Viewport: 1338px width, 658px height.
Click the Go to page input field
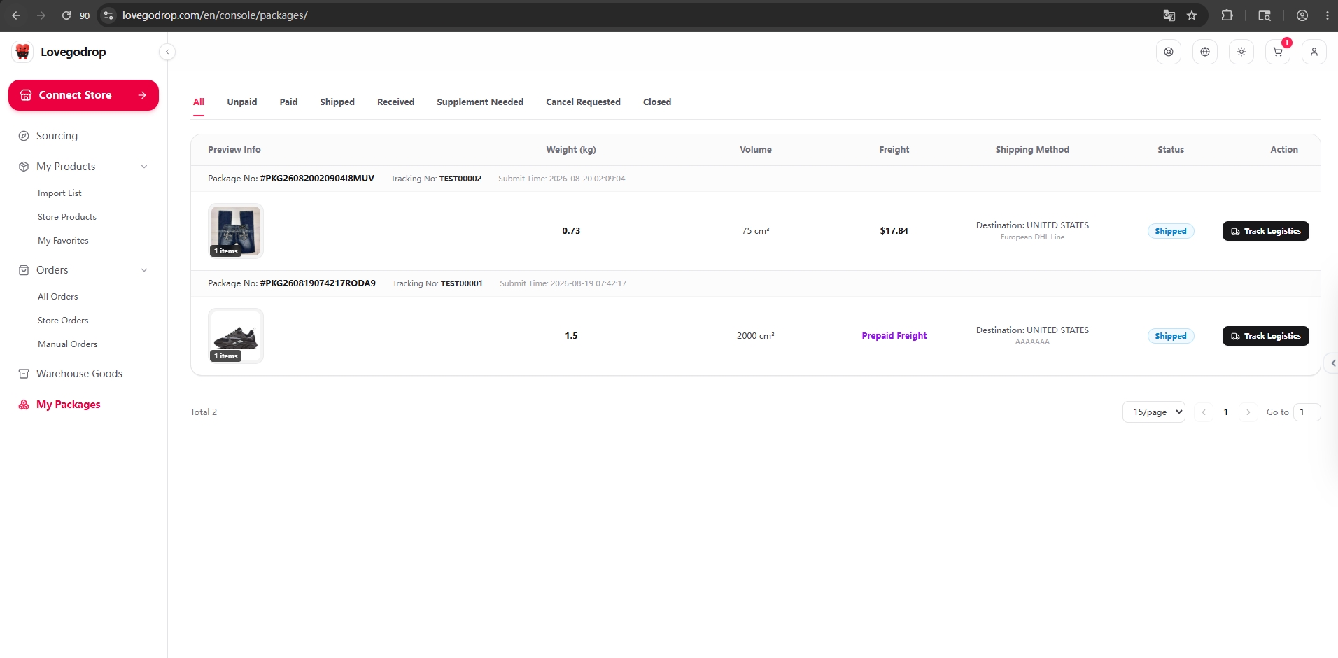(1307, 412)
